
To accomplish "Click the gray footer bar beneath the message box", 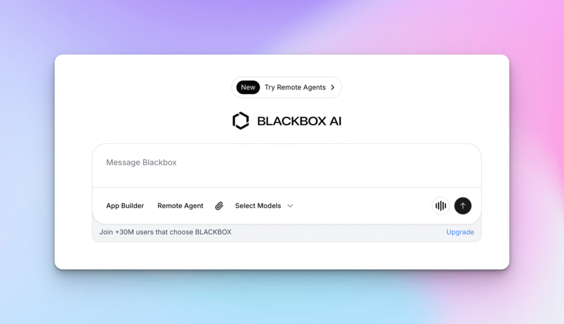I will tap(330, 233).
